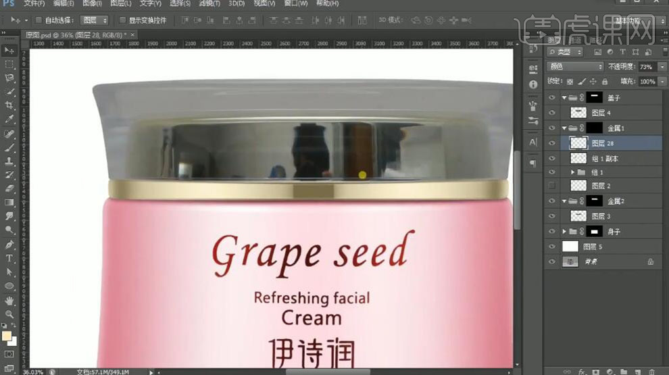This screenshot has height=375, width=669.
Task: Click the lock position icon
Action: (593, 82)
